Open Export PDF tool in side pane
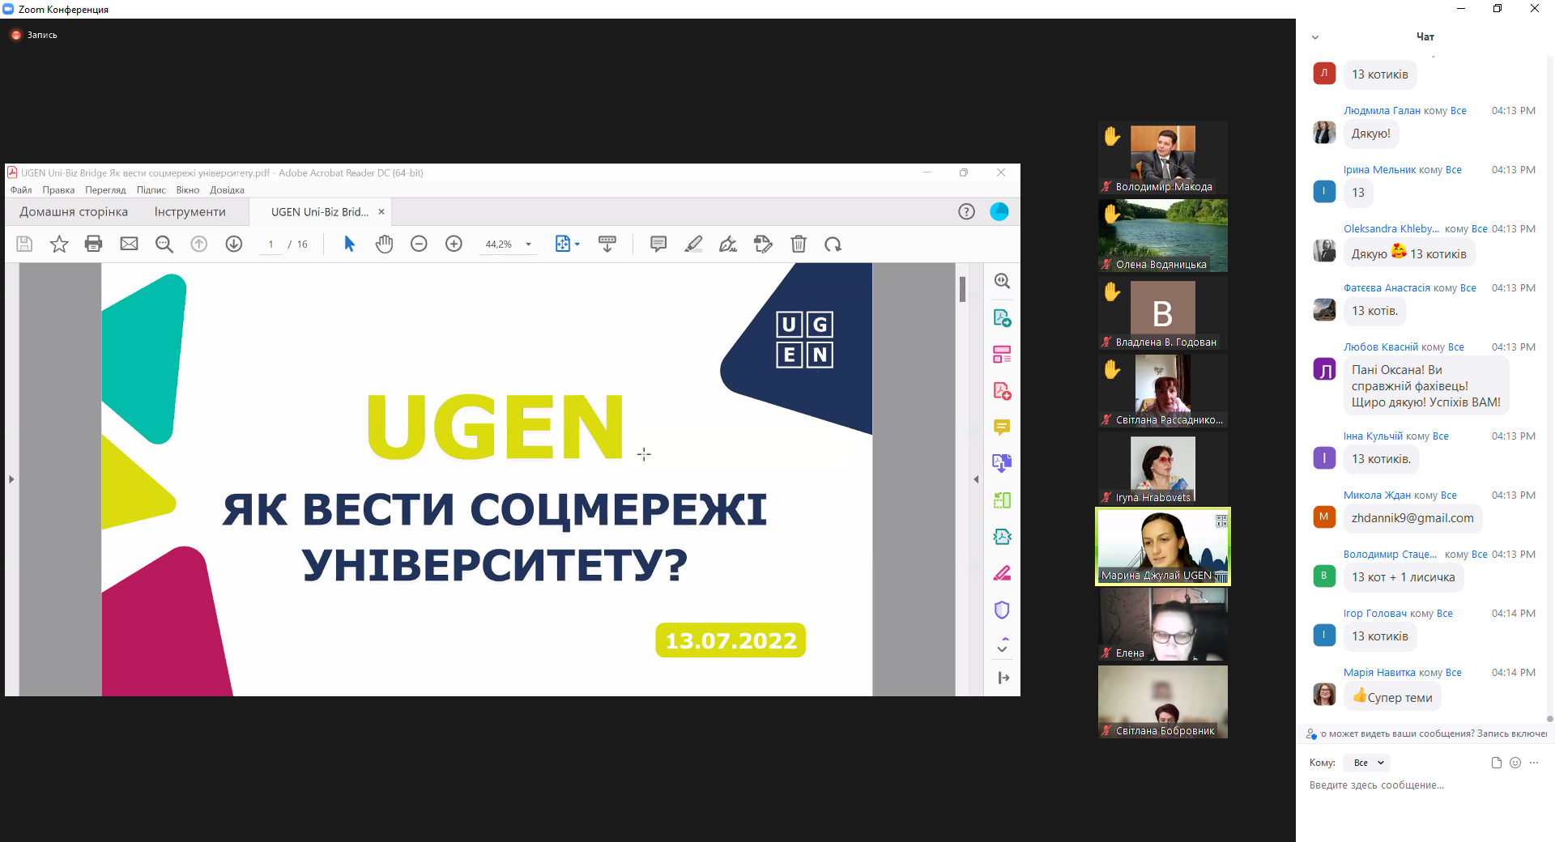The width and height of the screenshot is (1555, 842). click(1002, 317)
